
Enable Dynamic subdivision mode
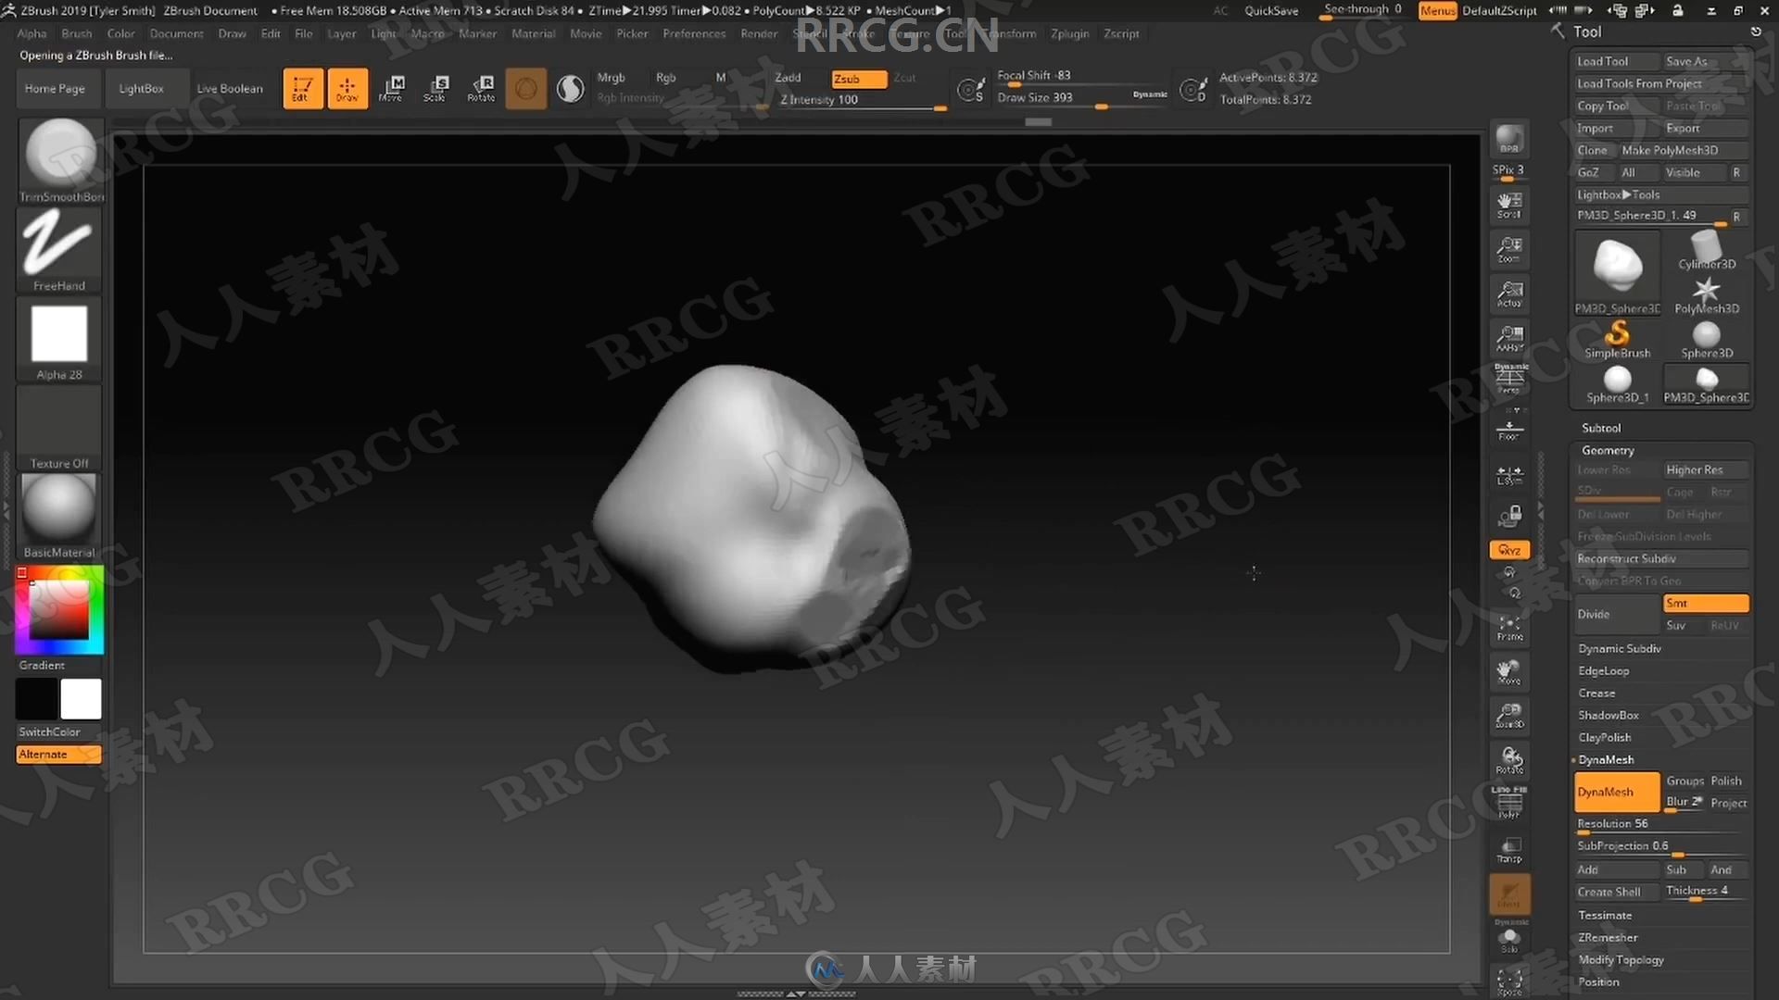pos(1619,647)
